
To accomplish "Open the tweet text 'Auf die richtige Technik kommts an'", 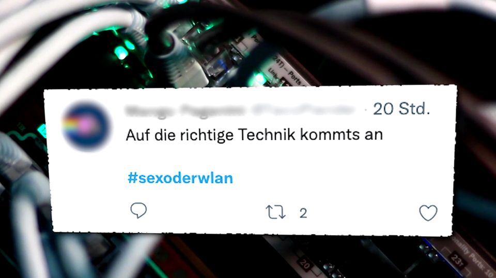I will pos(254,135).
